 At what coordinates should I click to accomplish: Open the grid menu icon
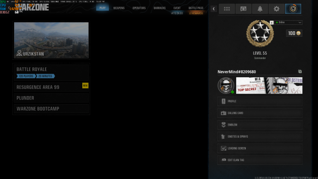tap(227, 9)
